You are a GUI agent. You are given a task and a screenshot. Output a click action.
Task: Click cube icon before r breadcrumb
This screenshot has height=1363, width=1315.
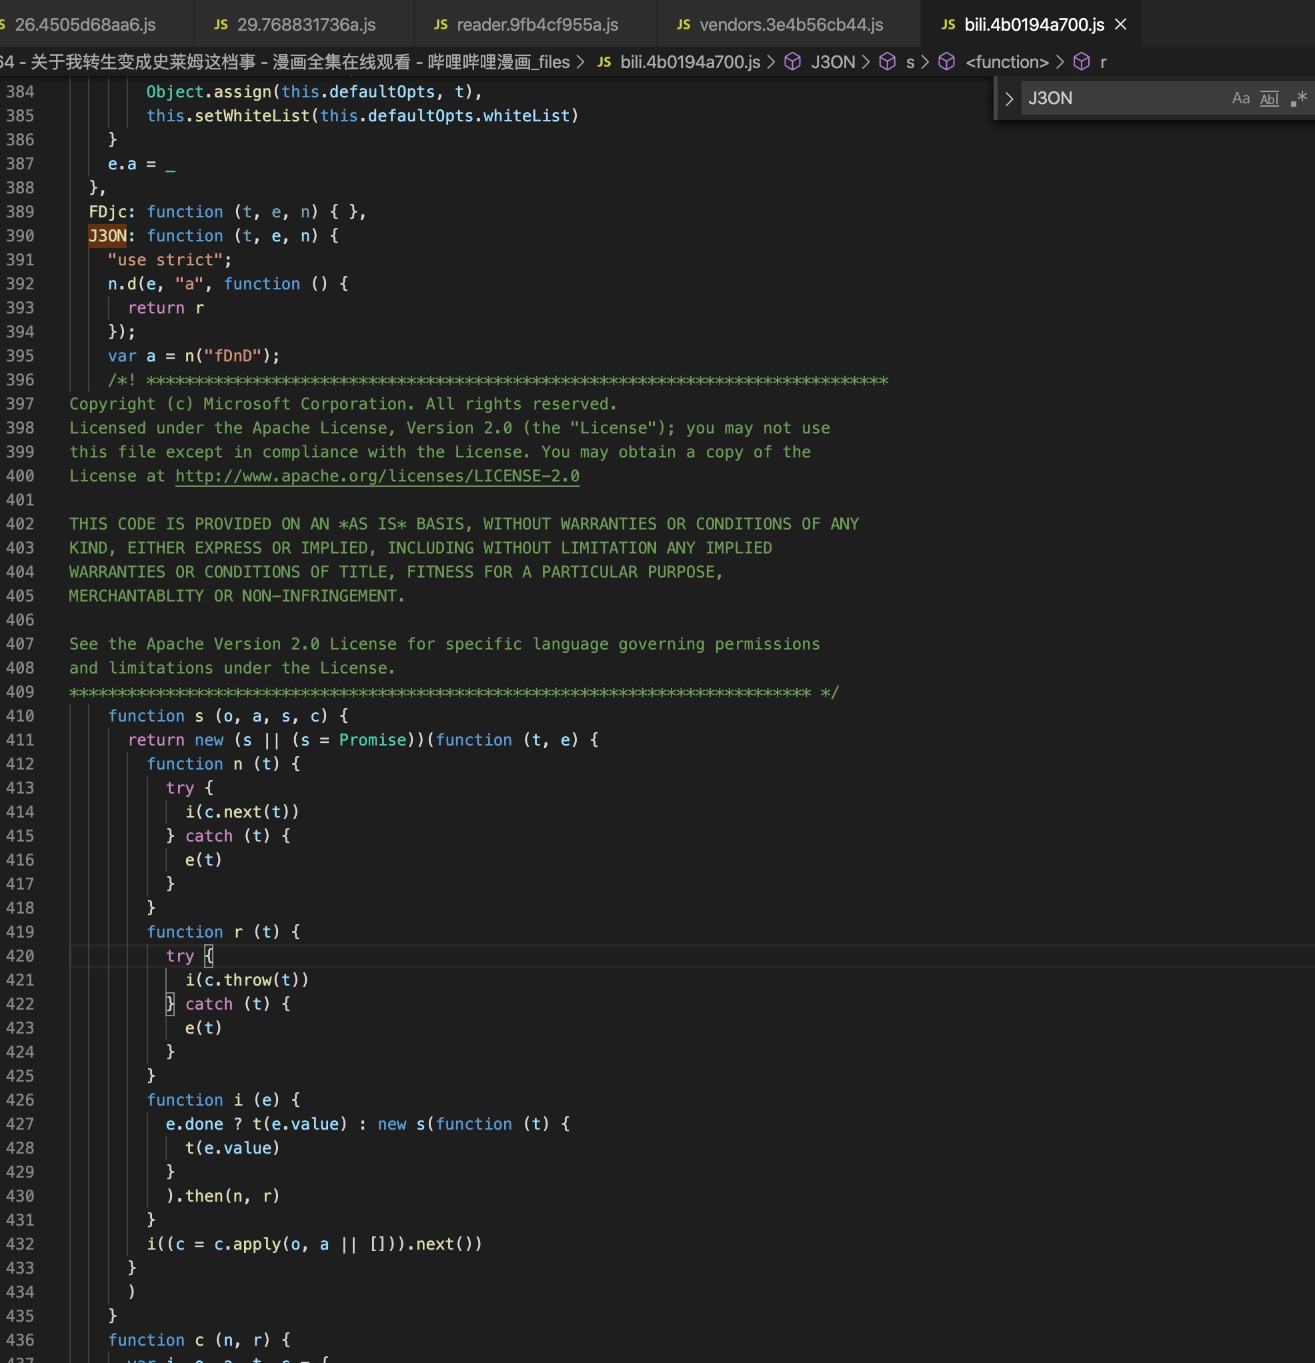point(1082,62)
